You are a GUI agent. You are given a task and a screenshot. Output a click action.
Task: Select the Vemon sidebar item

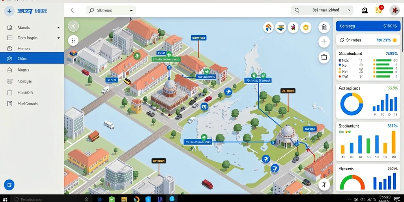click(x=32, y=49)
